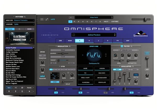Step to the previous patch with the up arrow

pos(16,91)
